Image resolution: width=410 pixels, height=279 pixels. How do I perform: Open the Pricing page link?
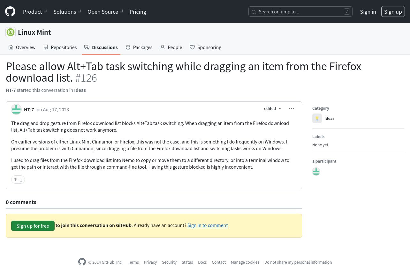pyautogui.click(x=138, y=11)
